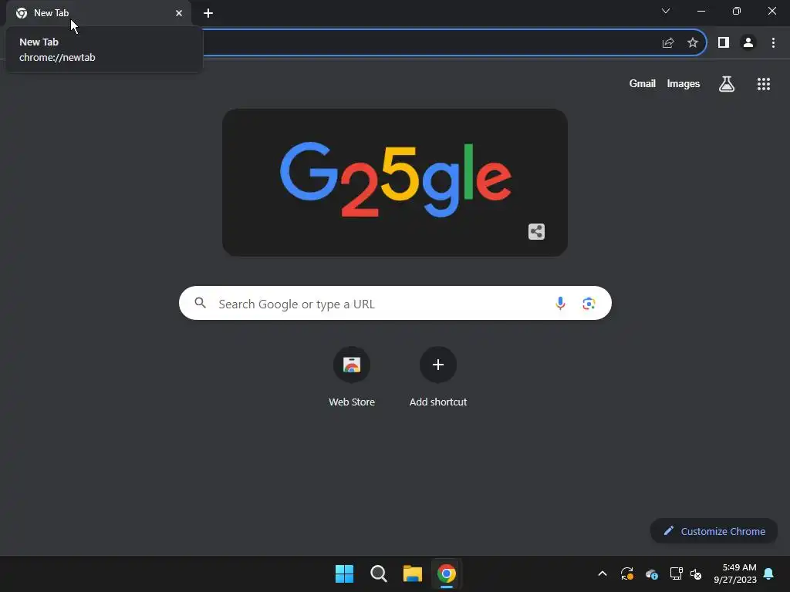Close the New Tab tab
The width and height of the screenshot is (790, 592).
pyautogui.click(x=179, y=13)
